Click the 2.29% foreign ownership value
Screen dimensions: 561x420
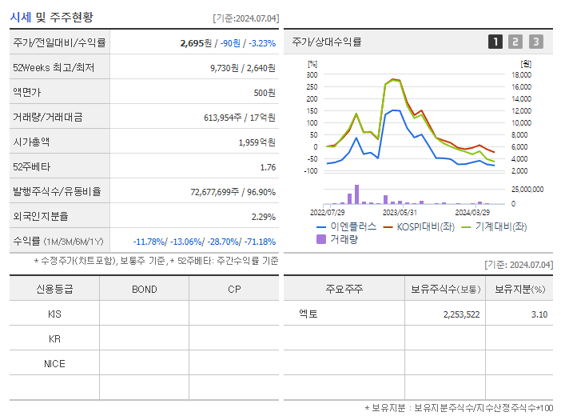(x=264, y=217)
